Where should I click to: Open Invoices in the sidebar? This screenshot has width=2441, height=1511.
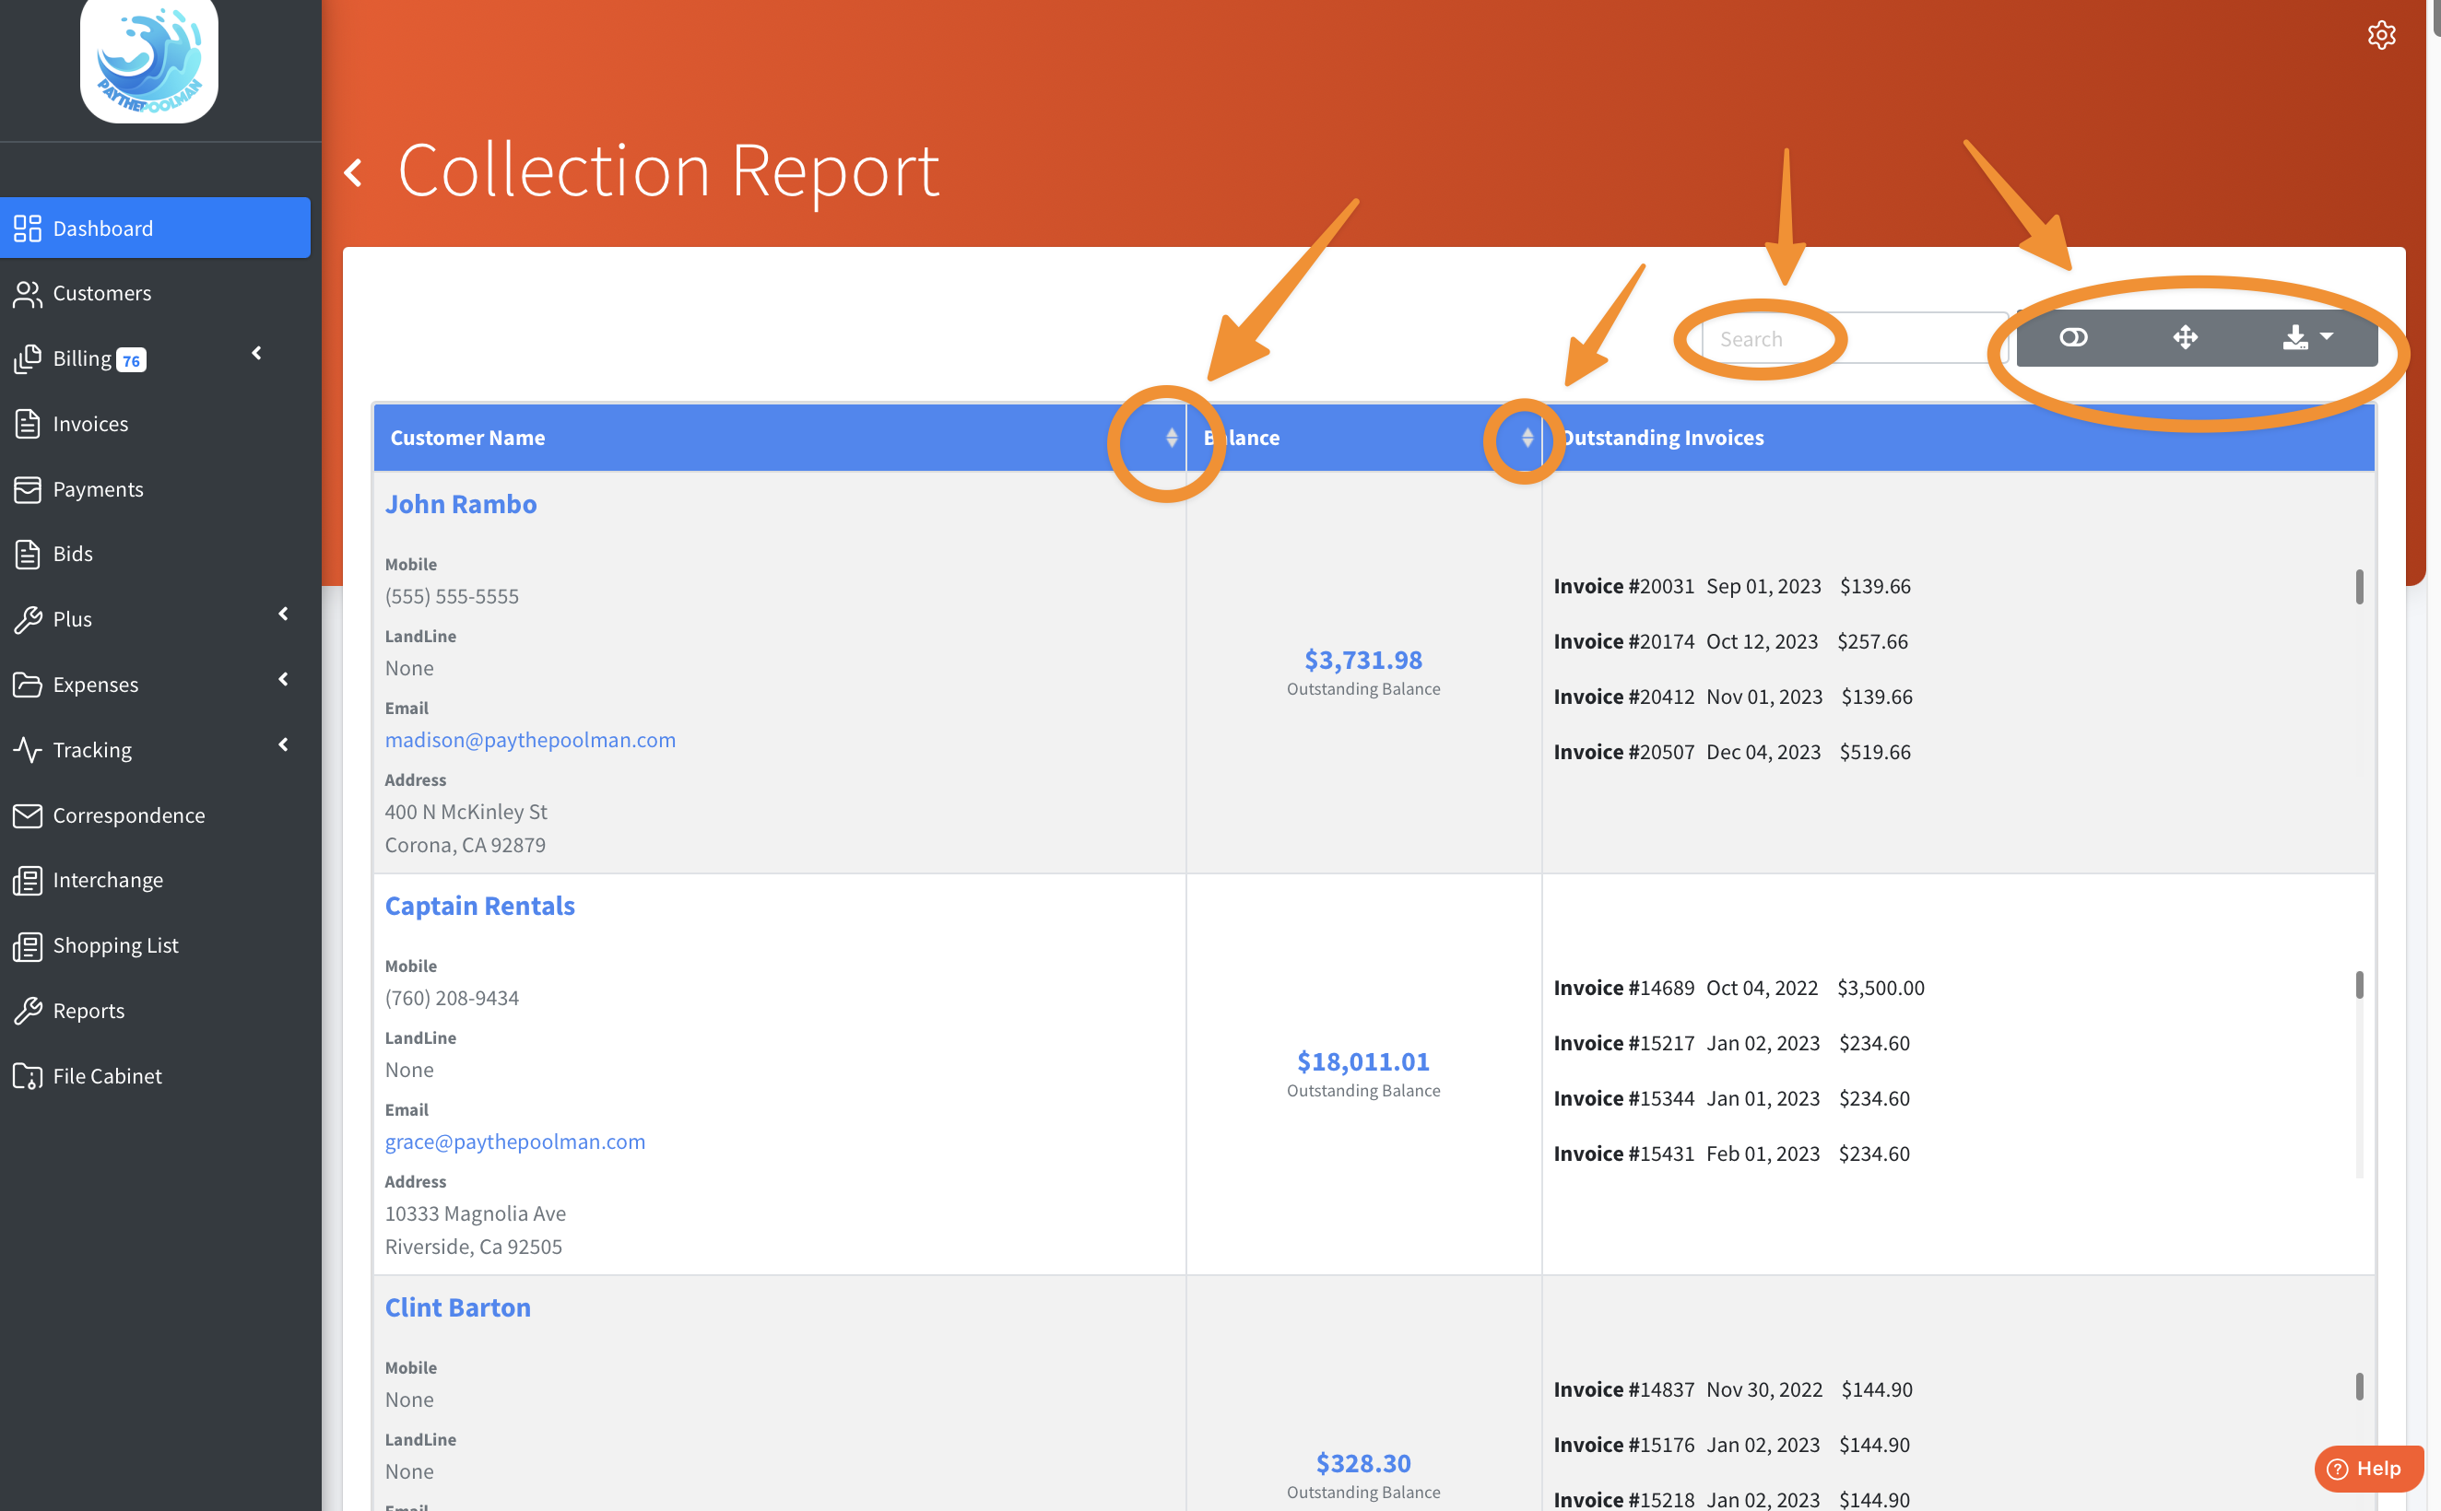click(90, 424)
